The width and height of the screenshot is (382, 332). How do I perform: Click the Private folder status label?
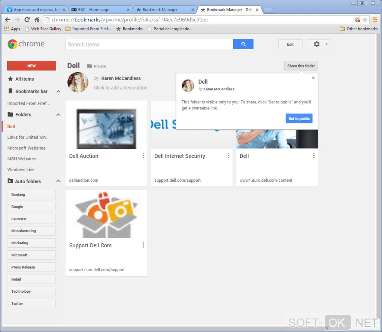click(97, 66)
